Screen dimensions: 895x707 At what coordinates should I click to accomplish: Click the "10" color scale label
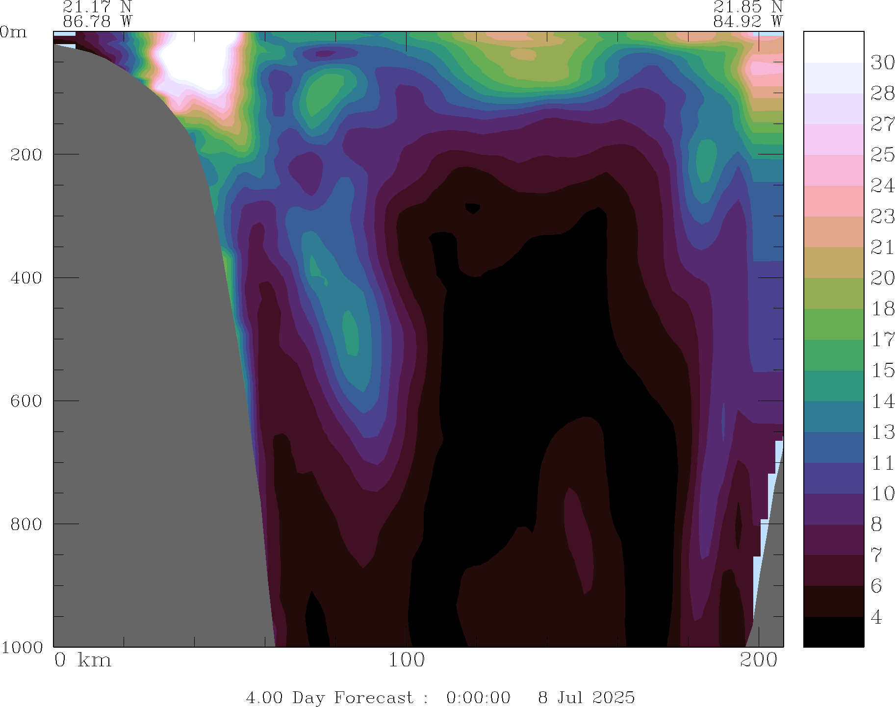coord(882,494)
